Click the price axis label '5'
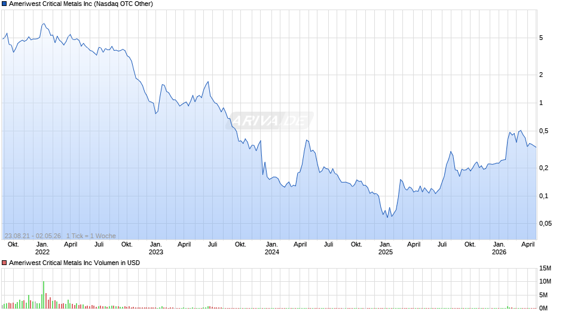The height and width of the screenshot is (314, 562). pyautogui.click(x=541, y=38)
